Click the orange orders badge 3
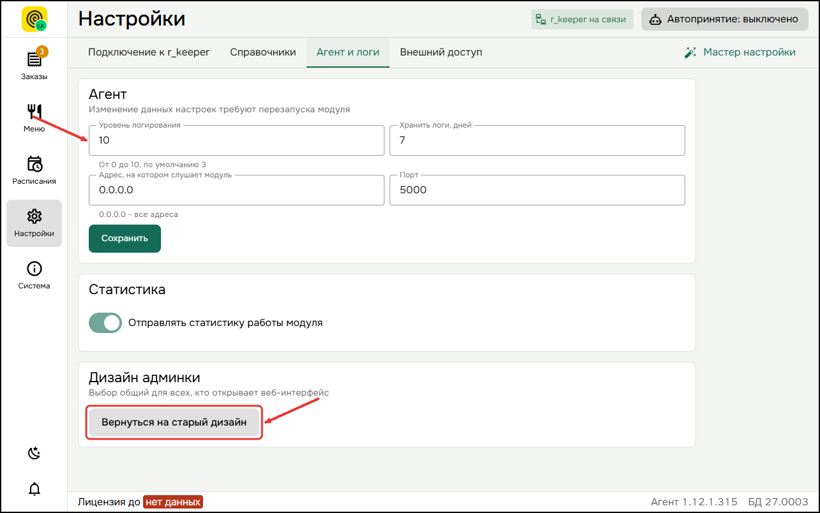The height and width of the screenshot is (513, 820). point(42,51)
